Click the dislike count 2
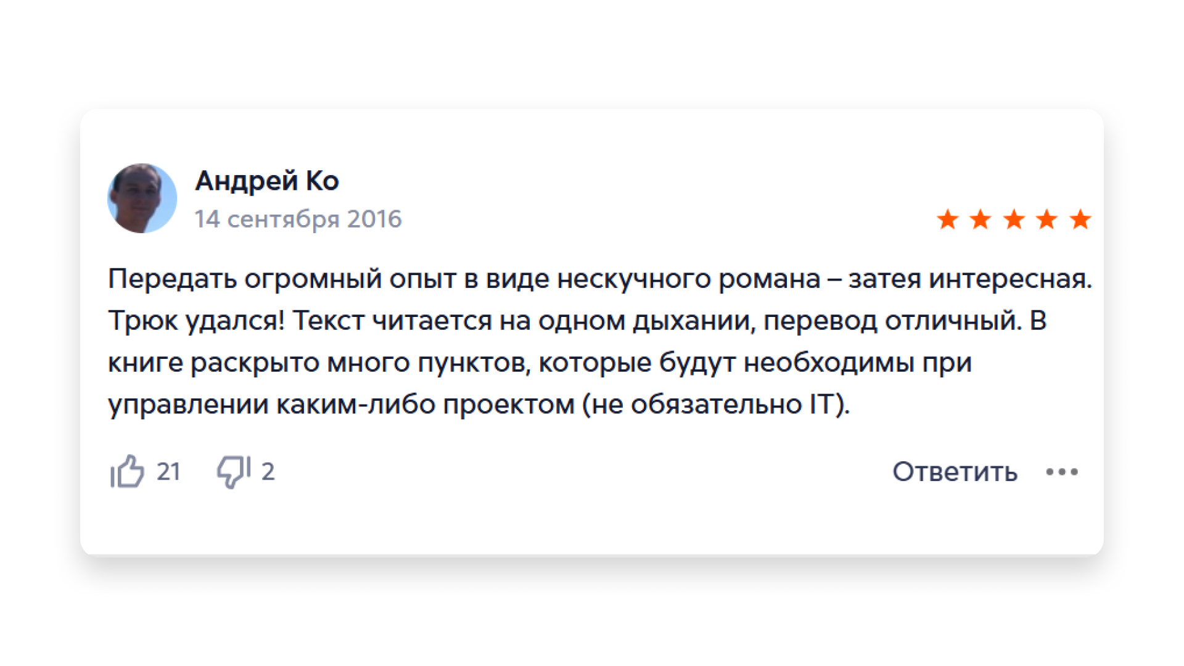 [x=268, y=472]
